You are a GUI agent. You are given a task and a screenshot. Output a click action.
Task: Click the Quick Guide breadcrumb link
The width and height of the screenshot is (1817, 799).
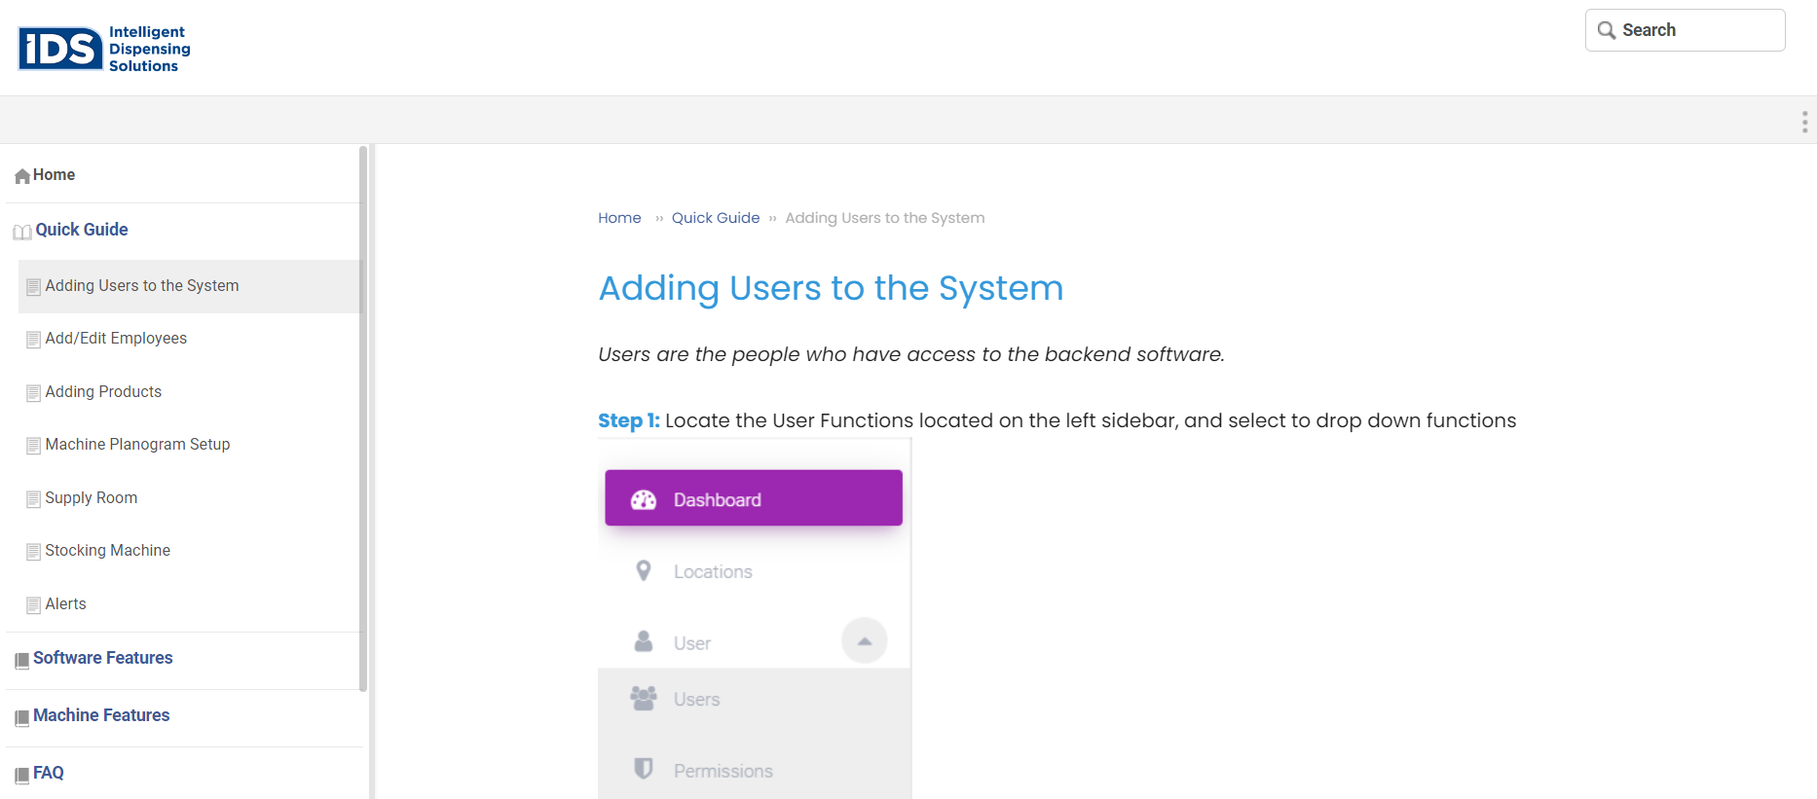tap(716, 218)
